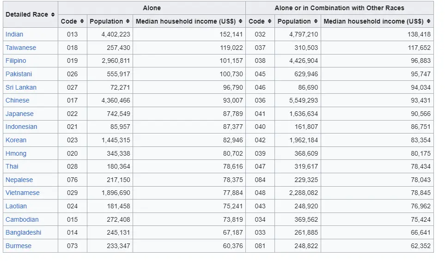Sort by Population under Alone group
This screenshot has height=261, width=445.
(128, 21)
